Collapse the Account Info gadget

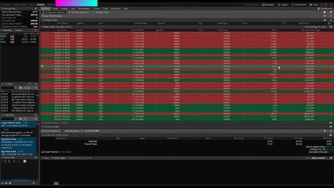(x=2, y=8)
